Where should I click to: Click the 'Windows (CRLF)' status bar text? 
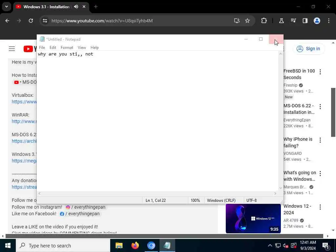[x=221, y=200]
